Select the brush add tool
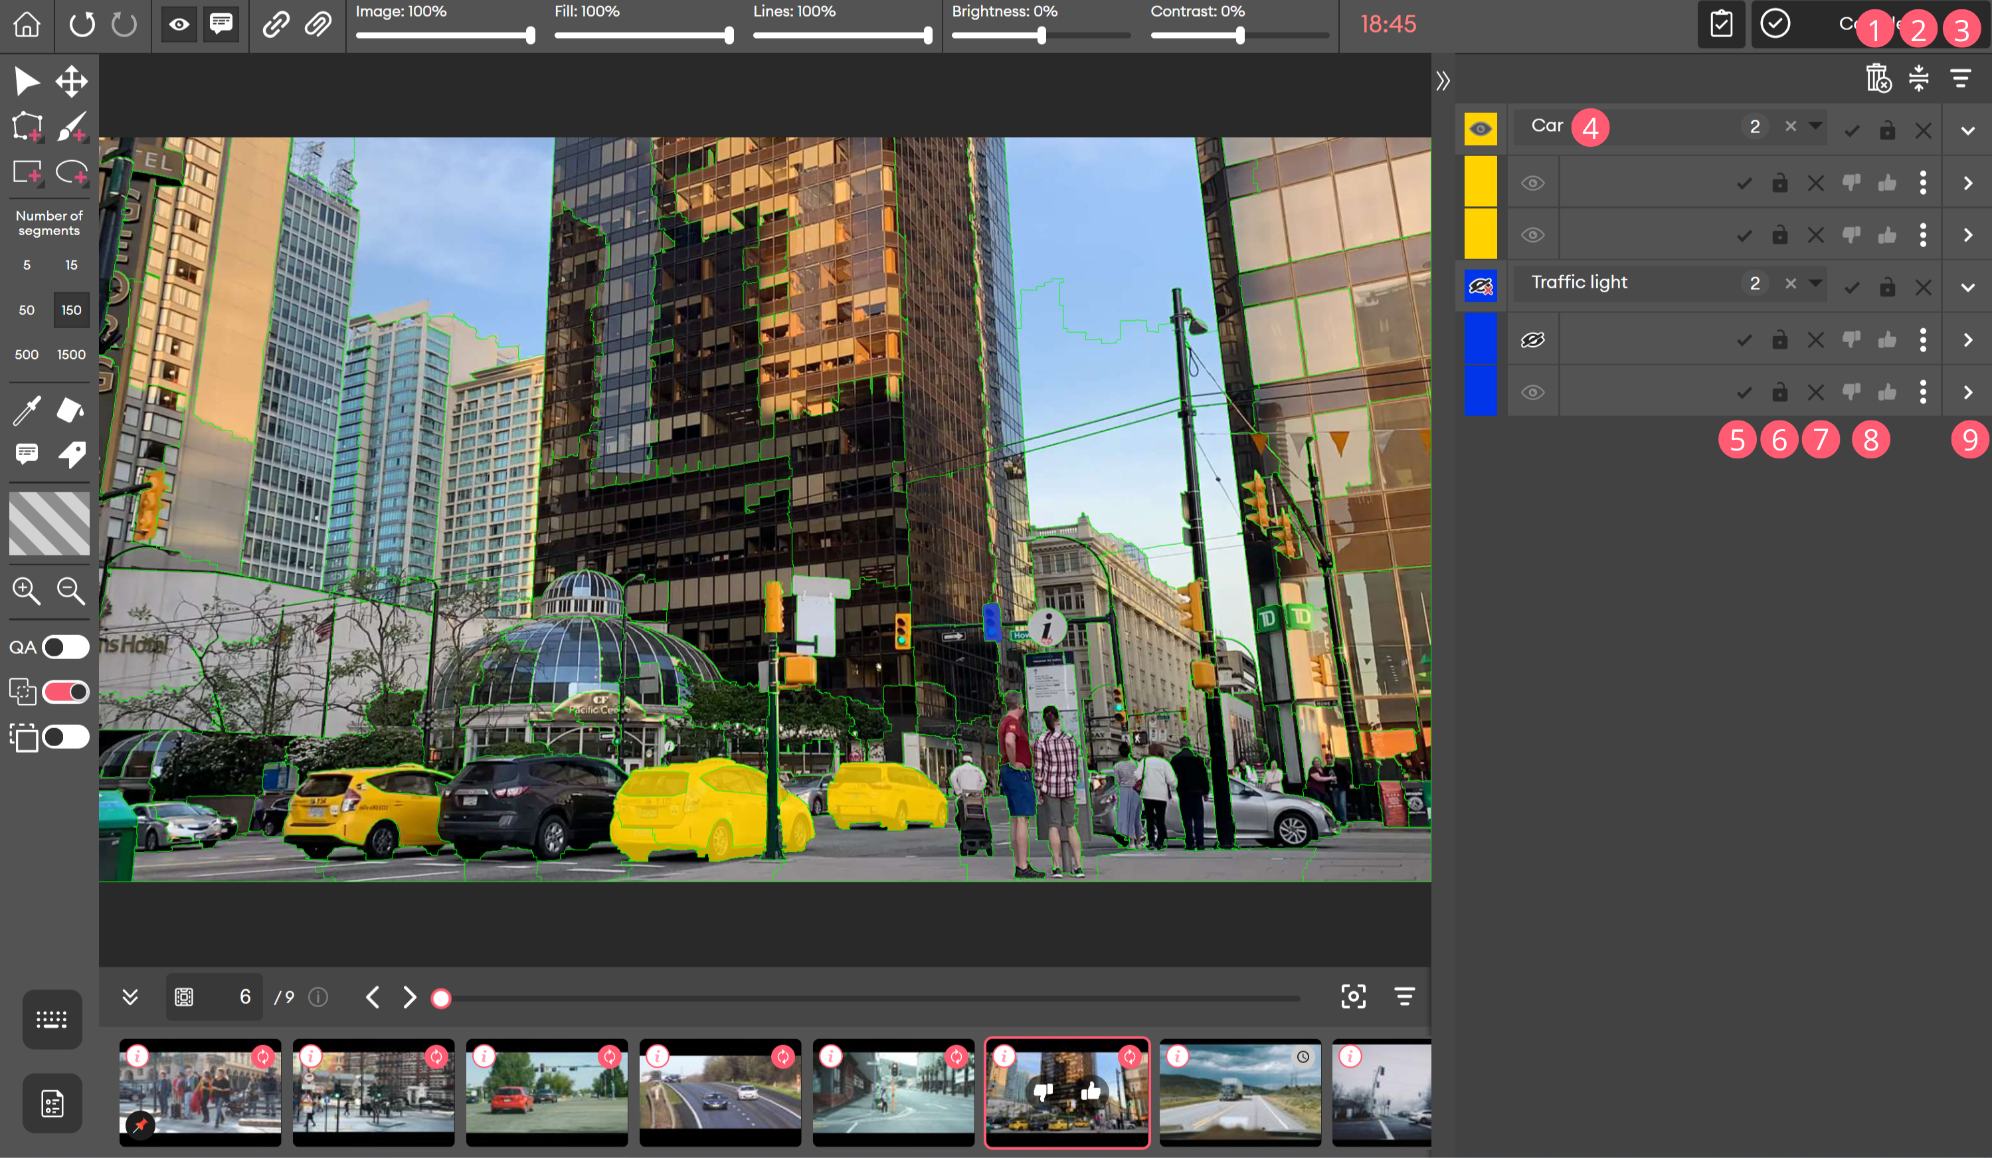The width and height of the screenshot is (1992, 1158). pos(71,126)
